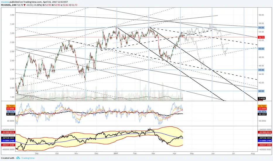Screen dimensions: 273x161
Task: Click the black 3.443K volume label
Action: [262, 99]
